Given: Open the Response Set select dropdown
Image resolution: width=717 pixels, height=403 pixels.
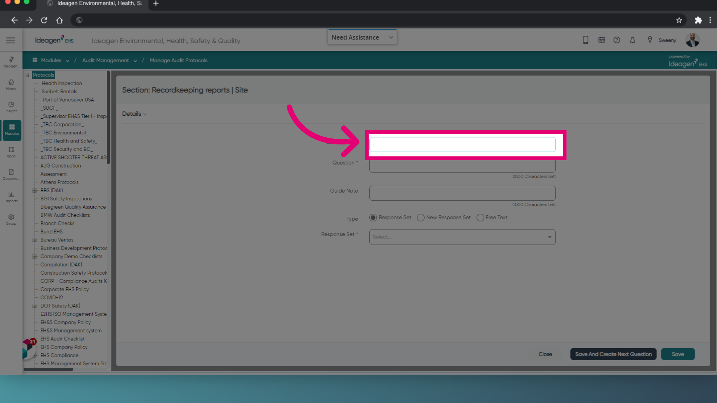Looking at the screenshot, I should [x=462, y=237].
